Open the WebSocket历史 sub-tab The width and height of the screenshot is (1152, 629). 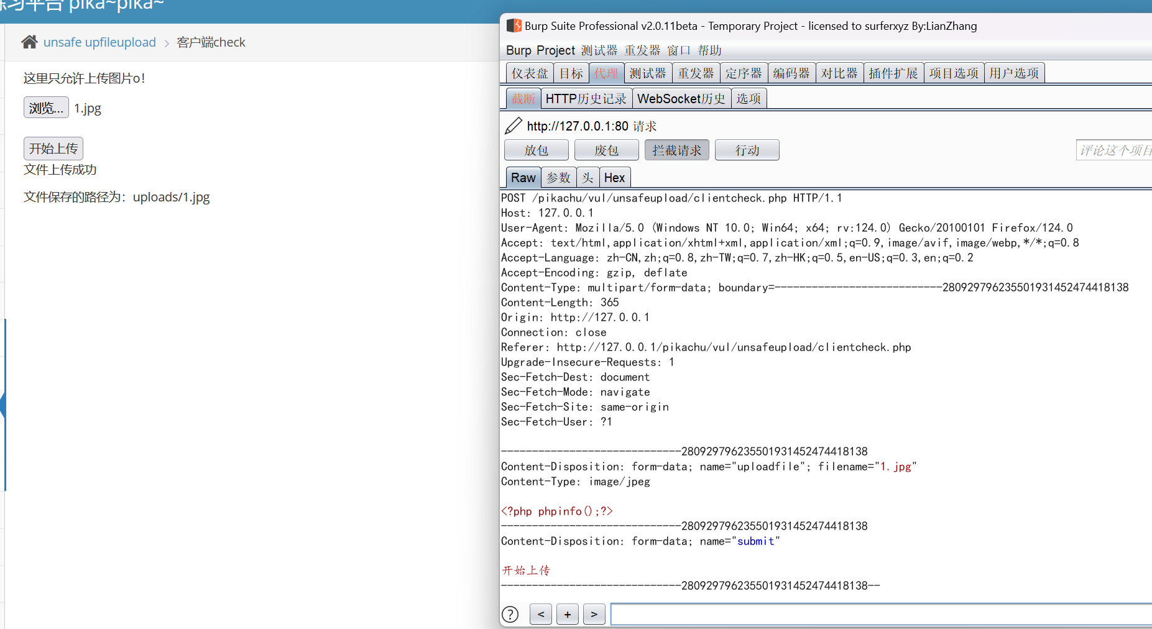click(x=681, y=99)
